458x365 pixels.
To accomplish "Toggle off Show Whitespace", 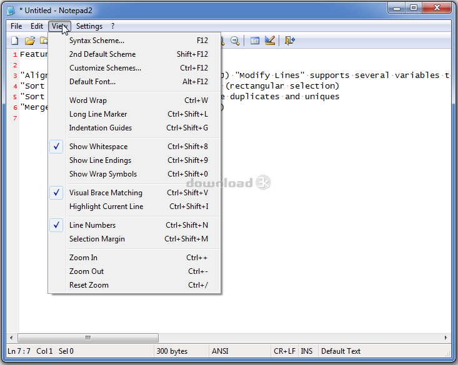I will [x=135, y=147].
